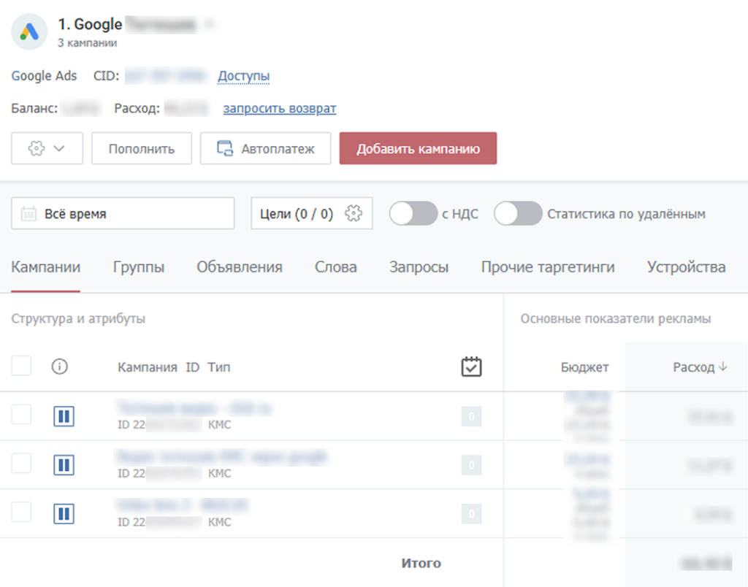Switch to the Группы tab

[139, 267]
